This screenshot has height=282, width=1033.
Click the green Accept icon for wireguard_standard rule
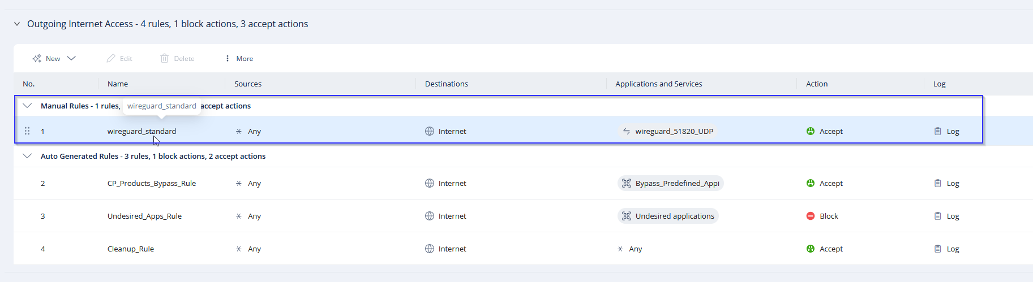tap(811, 131)
